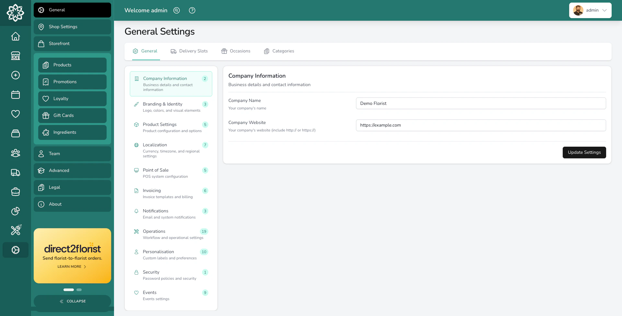The height and width of the screenshot is (316, 622).
Task: Select the heart icon in the sidebar
Action: [x=15, y=114]
